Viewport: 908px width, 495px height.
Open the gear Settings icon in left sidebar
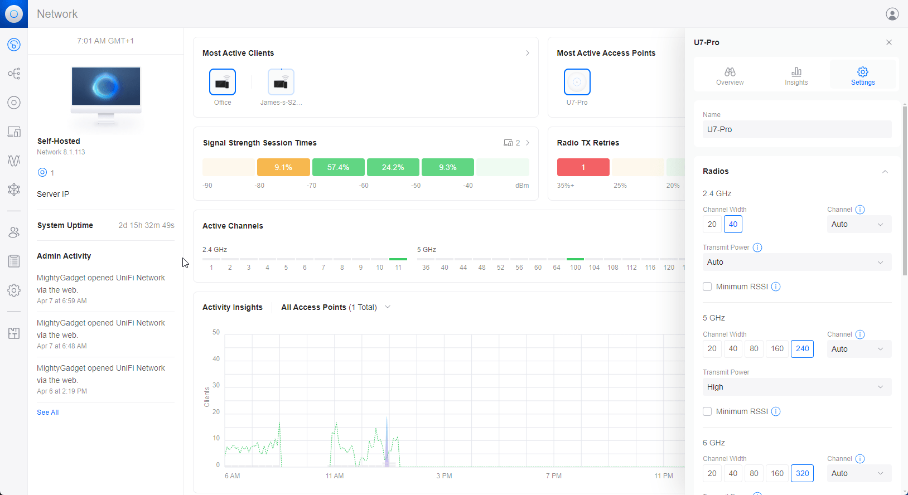[14, 290]
